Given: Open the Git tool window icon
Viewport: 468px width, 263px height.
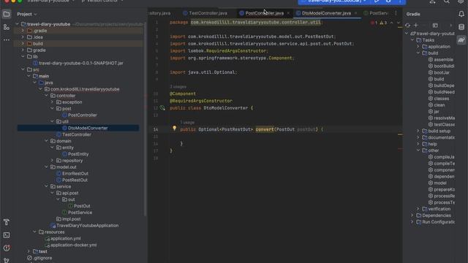Looking at the screenshot, I should click(x=7, y=260).
